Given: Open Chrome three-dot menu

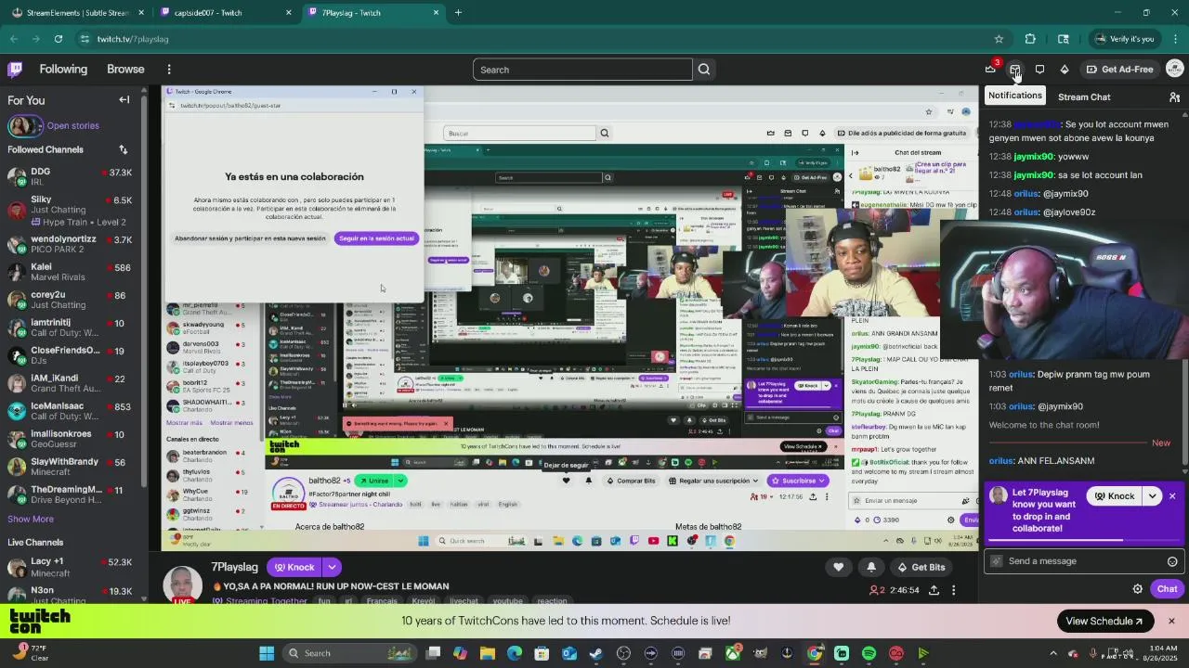Looking at the screenshot, I should click(1175, 39).
